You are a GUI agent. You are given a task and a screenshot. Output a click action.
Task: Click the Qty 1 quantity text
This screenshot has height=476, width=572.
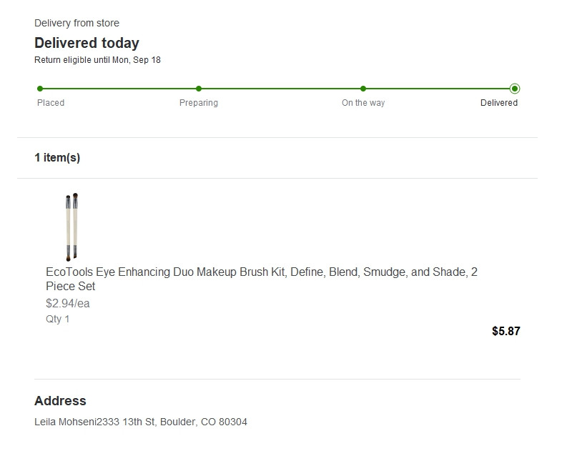point(58,319)
